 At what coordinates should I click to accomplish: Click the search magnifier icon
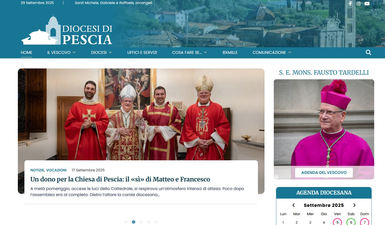(368, 52)
